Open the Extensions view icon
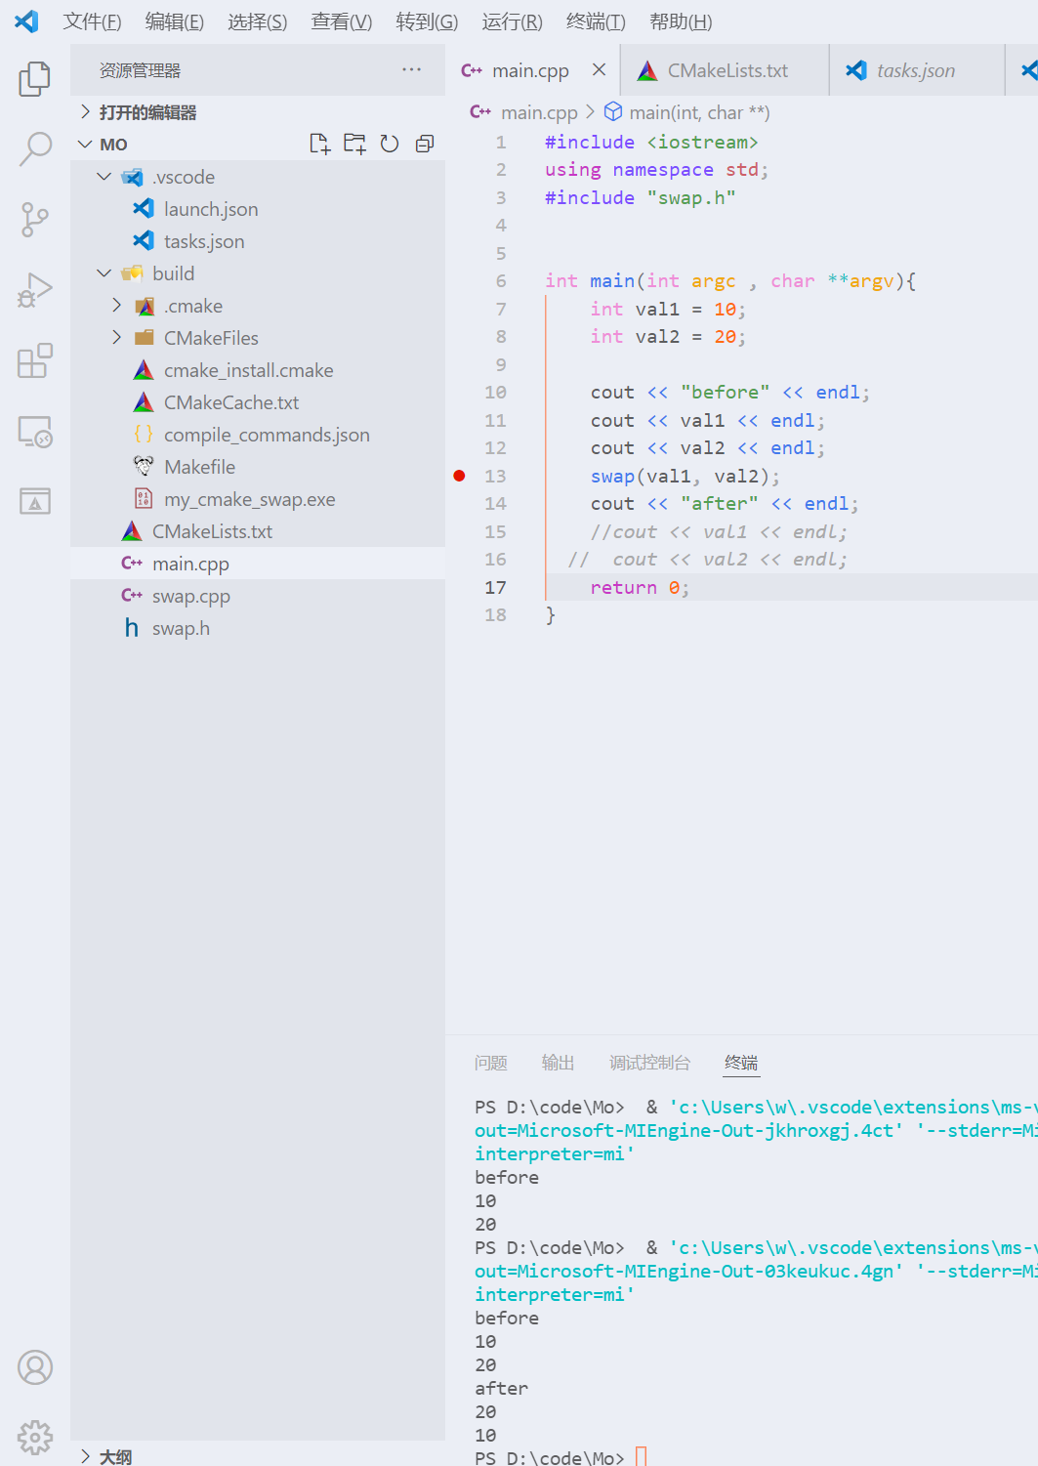1038x1466 pixels. [35, 360]
